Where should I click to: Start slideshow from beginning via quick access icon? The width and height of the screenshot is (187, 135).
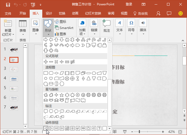pyautogui.click(x=33, y=5)
